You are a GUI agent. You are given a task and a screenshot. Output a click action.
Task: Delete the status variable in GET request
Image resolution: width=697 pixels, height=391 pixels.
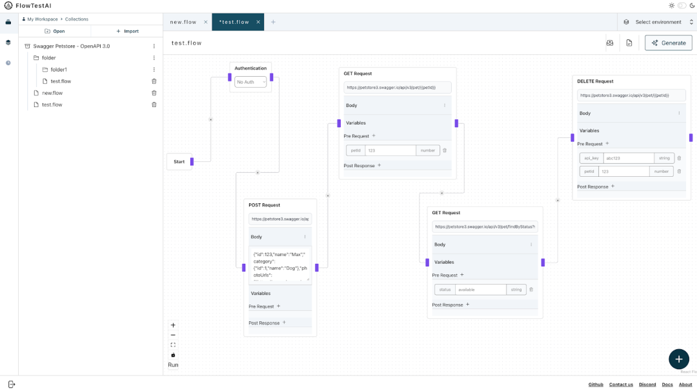point(531,290)
